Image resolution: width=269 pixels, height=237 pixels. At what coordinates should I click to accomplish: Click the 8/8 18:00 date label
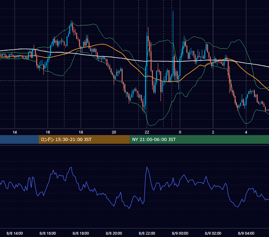coord(81,233)
